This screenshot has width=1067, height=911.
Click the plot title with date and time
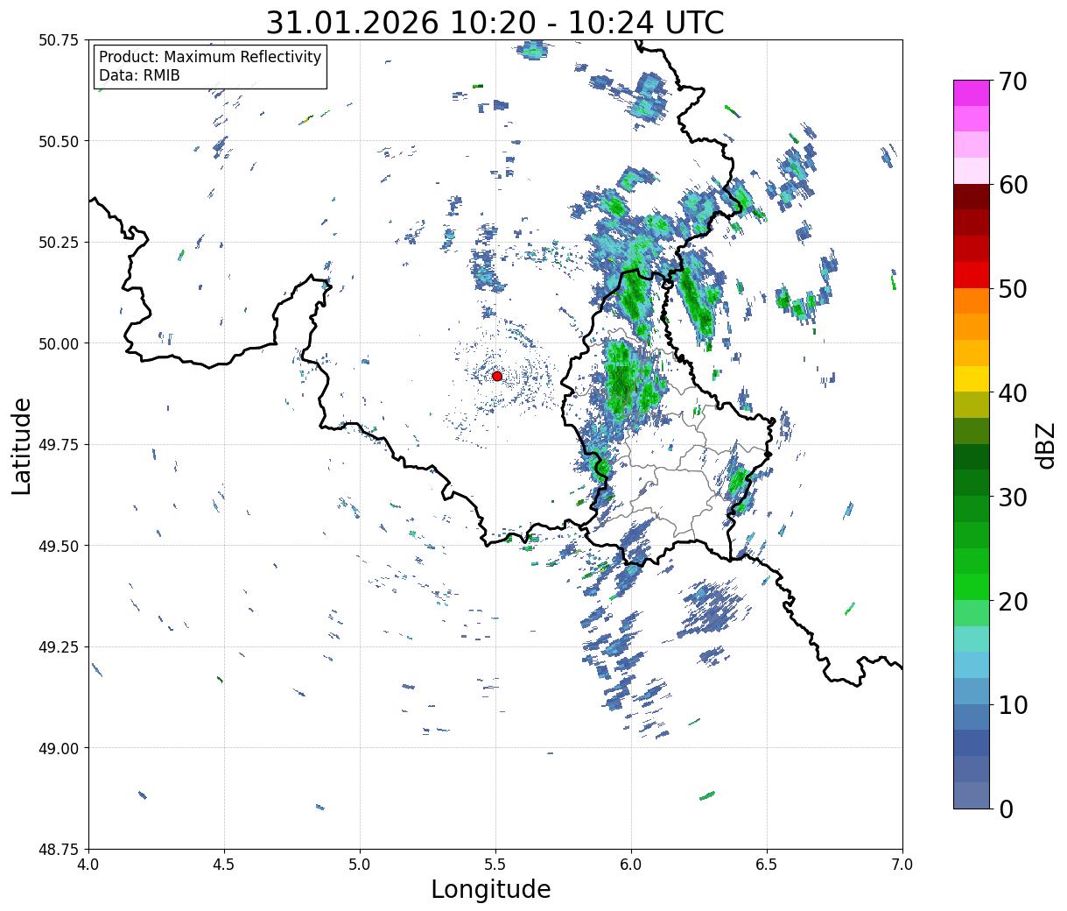click(495, 22)
